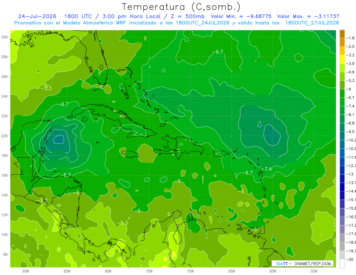
Task: Click colorbar tick label "-8.1"
Action: tap(350, 115)
